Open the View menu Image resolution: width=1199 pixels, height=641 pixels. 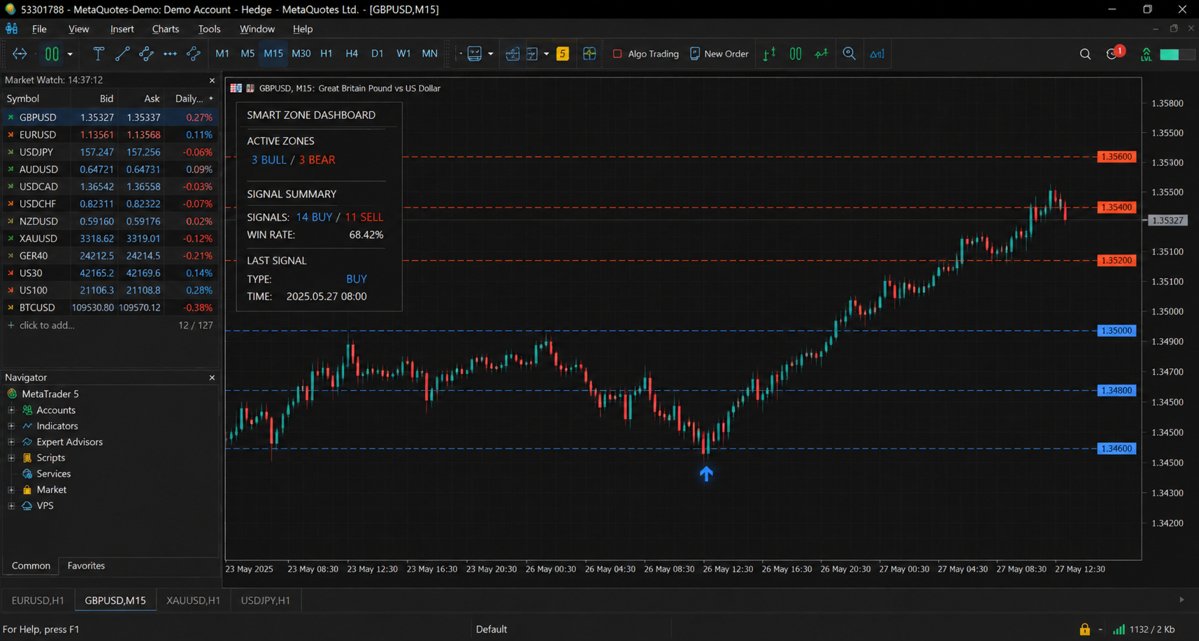pyautogui.click(x=78, y=29)
